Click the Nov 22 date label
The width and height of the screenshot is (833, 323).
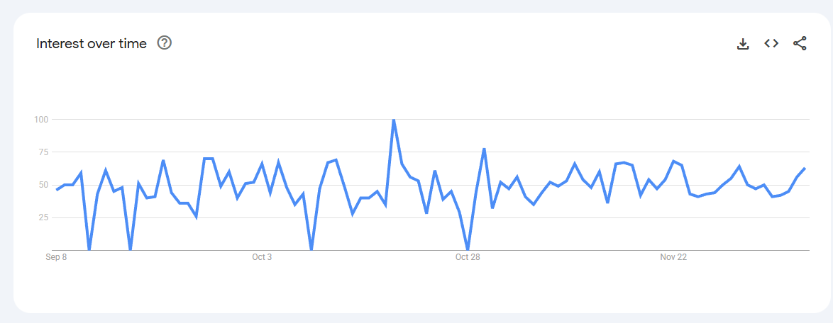[673, 257]
